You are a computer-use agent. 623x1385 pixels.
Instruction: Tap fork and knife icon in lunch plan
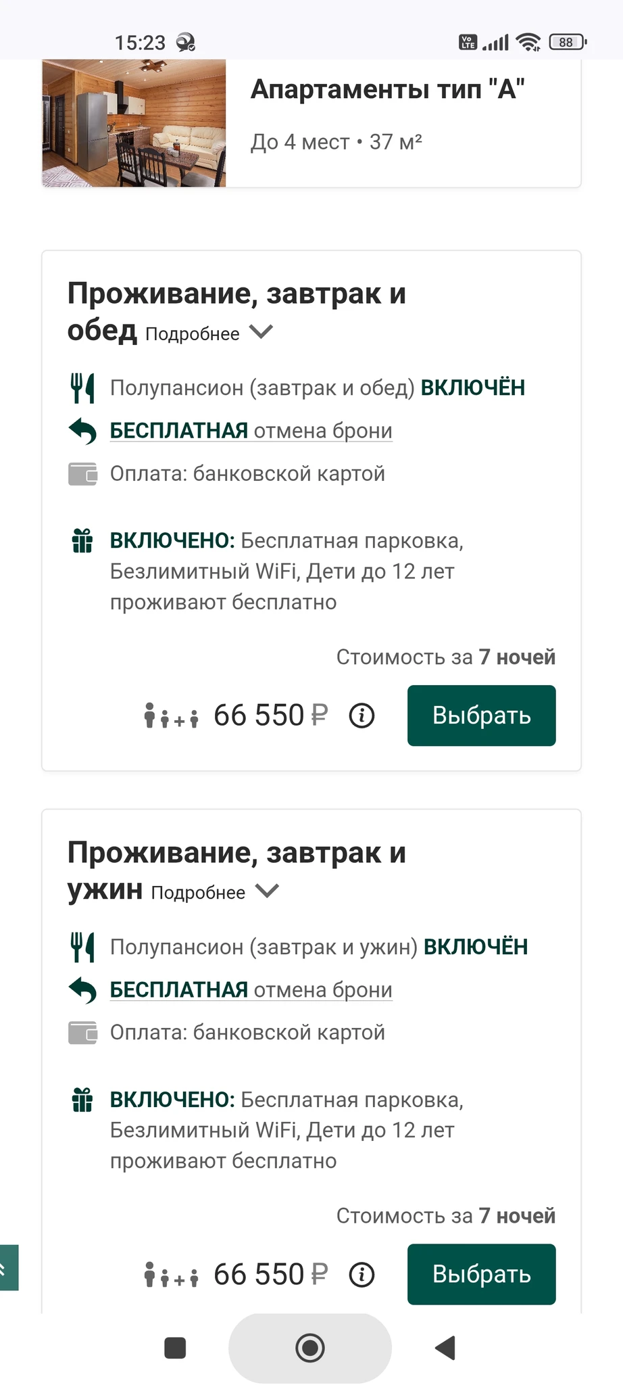click(82, 388)
